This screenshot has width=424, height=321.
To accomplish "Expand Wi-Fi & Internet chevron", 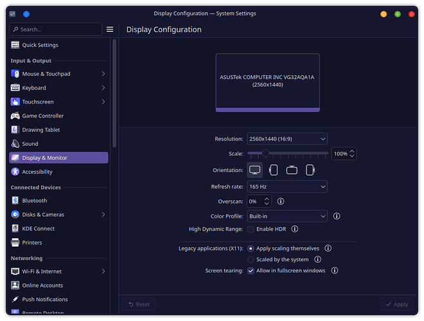I will point(103,272).
